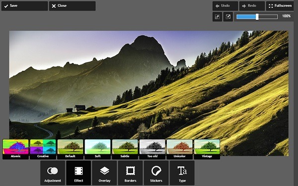Apply the Atomic effect thumbnail
Screen dimensions: 298x186
pos(15,149)
